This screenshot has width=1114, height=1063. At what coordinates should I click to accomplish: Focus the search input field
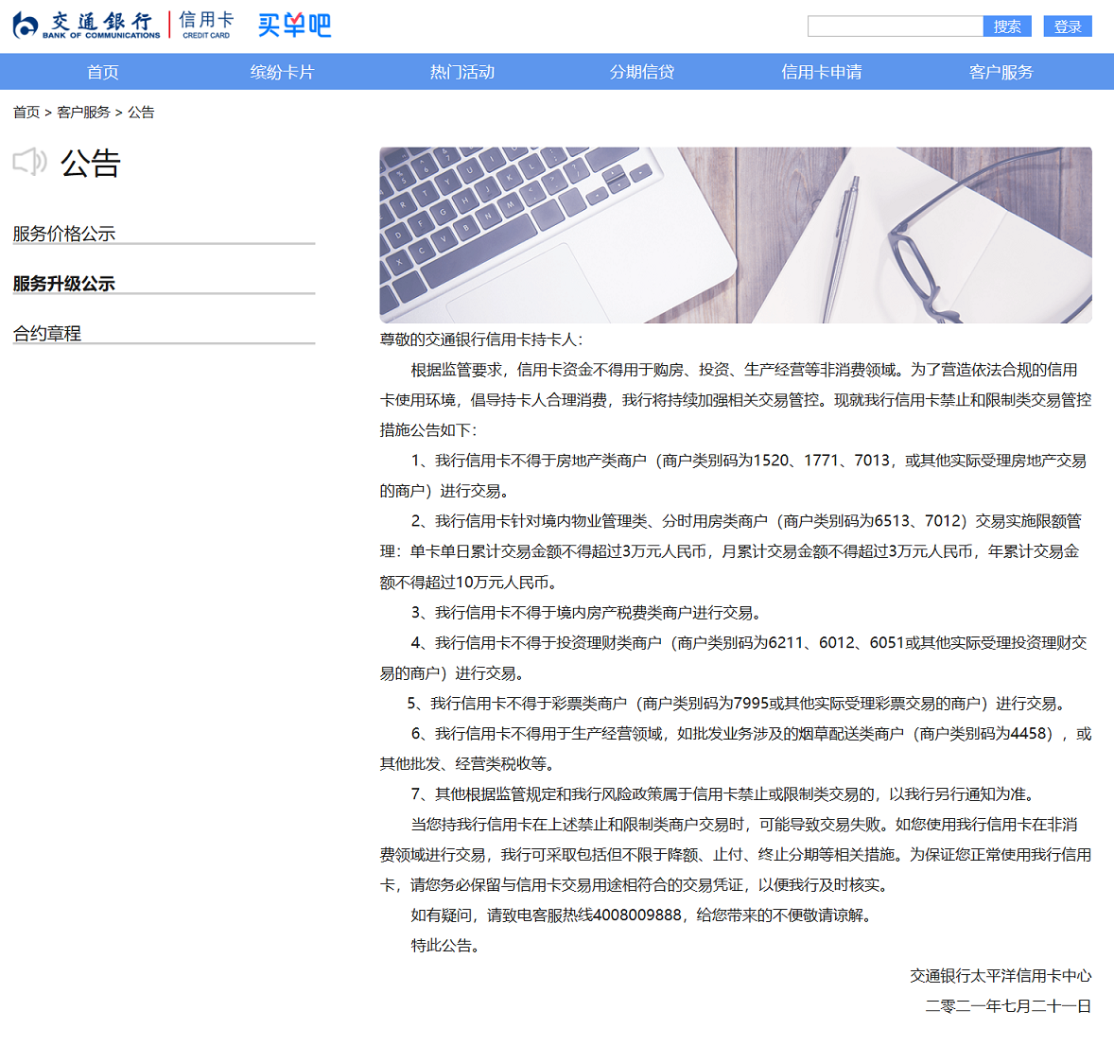(x=896, y=26)
